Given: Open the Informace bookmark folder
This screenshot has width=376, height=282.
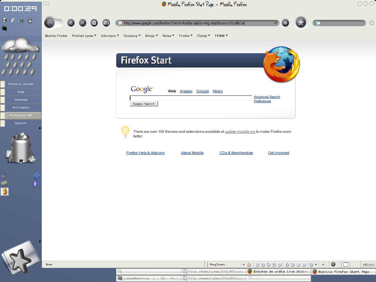Looking at the screenshot, I should 110,36.
